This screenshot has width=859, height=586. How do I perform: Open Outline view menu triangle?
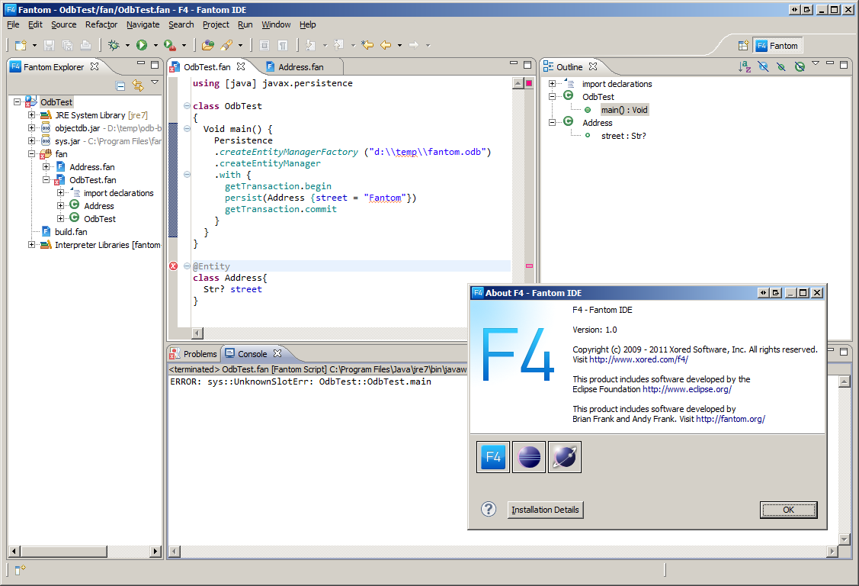click(816, 63)
